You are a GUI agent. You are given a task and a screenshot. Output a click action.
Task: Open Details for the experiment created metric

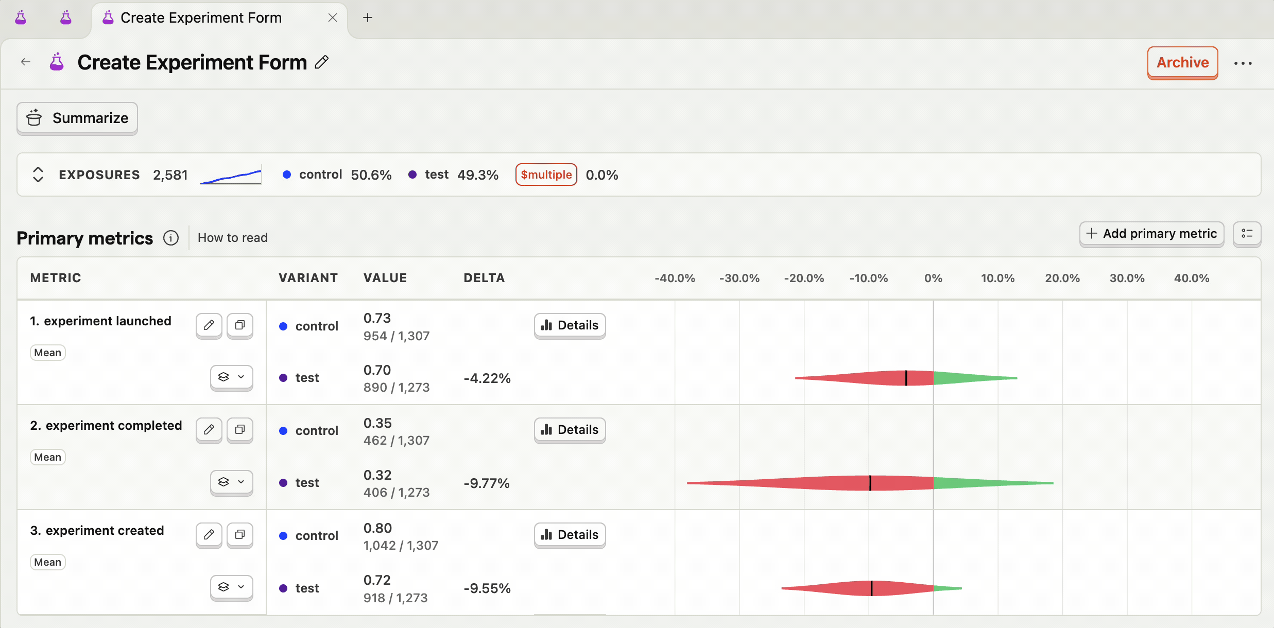(569, 535)
